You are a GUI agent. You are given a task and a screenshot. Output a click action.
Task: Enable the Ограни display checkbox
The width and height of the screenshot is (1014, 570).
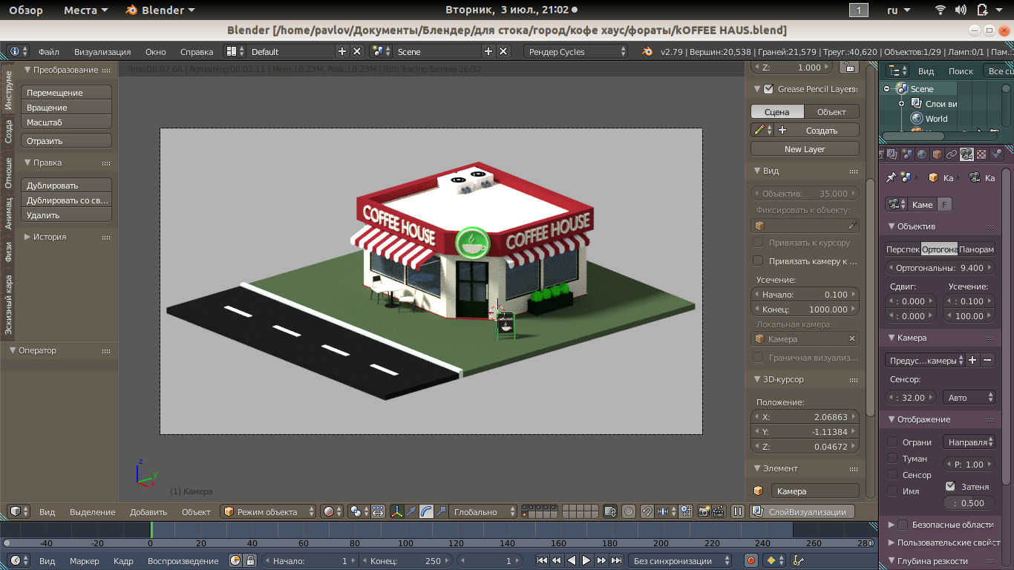tap(892, 442)
